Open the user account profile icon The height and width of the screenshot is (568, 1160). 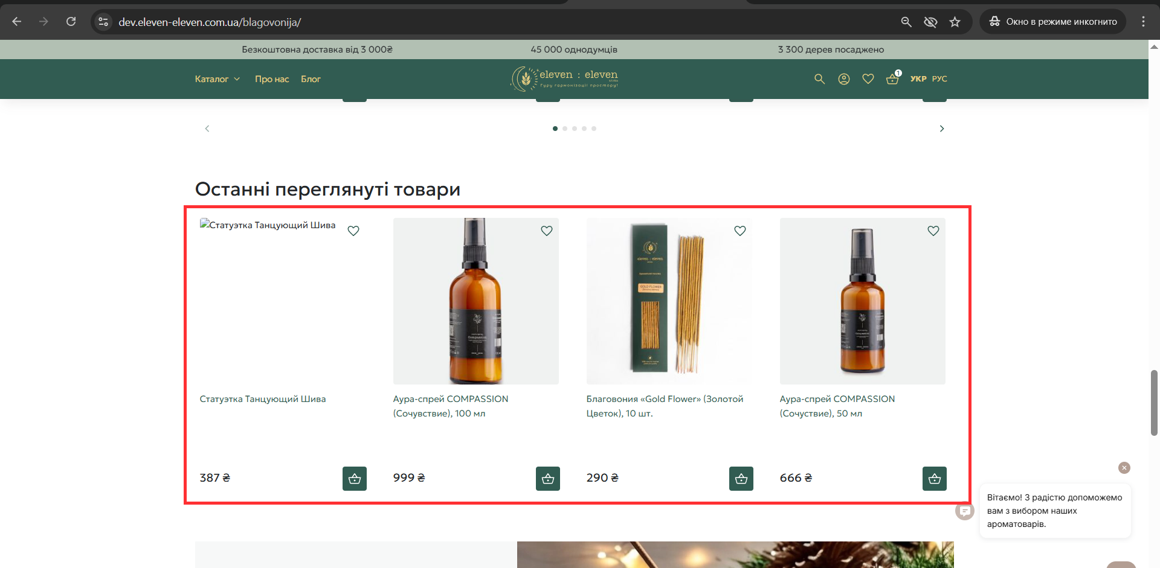[x=844, y=79]
